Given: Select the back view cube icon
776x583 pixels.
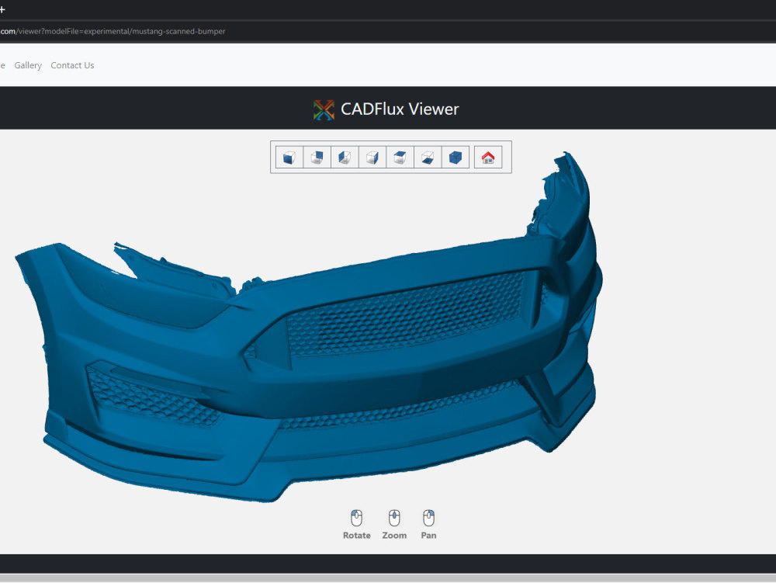Looking at the screenshot, I should pyautogui.click(x=317, y=158).
